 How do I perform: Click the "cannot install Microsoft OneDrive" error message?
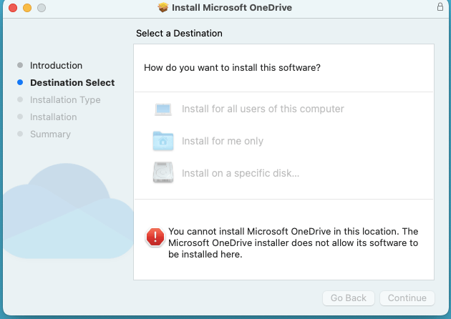pyautogui.click(x=293, y=243)
